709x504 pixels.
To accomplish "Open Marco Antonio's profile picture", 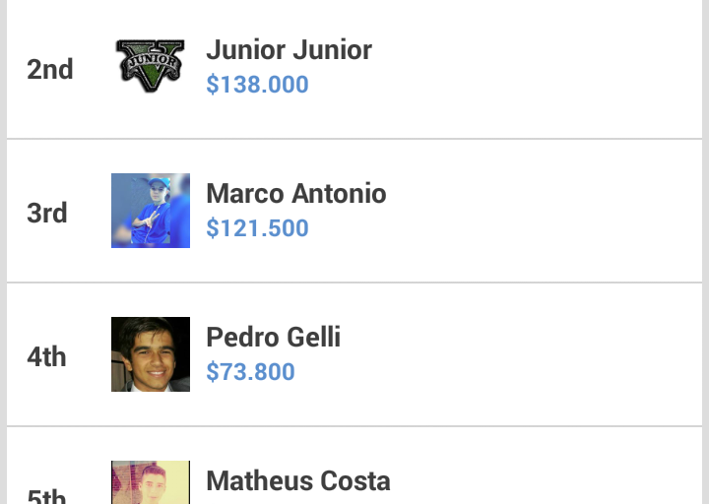I will tap(150, 211).
